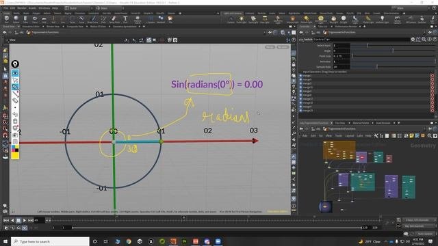The image size is (438, 246).
Task: Open the viewport View menu dropdown
Action: click(12, 40)
